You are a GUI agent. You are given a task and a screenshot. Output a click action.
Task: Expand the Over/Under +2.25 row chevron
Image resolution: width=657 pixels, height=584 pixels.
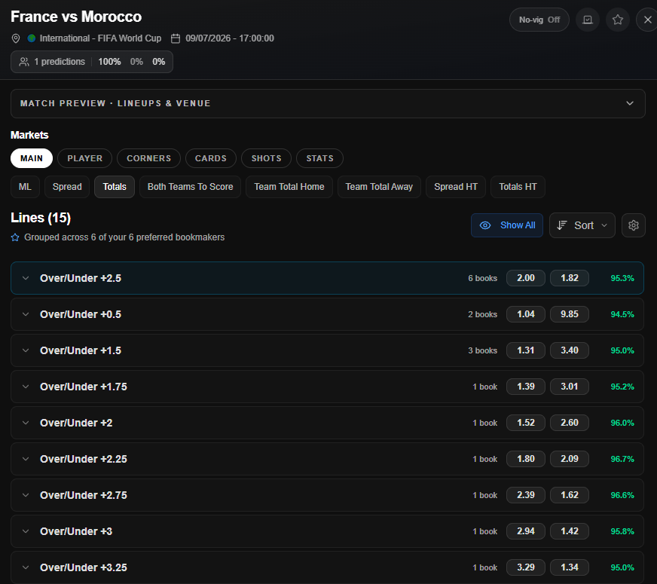point(26,459)
